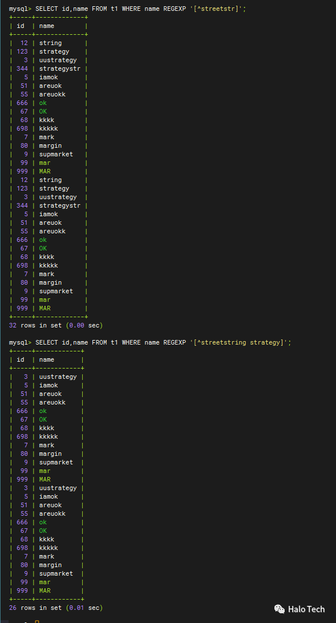Click the '26 rows in set' summary

coord(36,608)
